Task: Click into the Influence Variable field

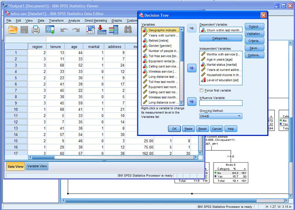Action: (221, 103)
